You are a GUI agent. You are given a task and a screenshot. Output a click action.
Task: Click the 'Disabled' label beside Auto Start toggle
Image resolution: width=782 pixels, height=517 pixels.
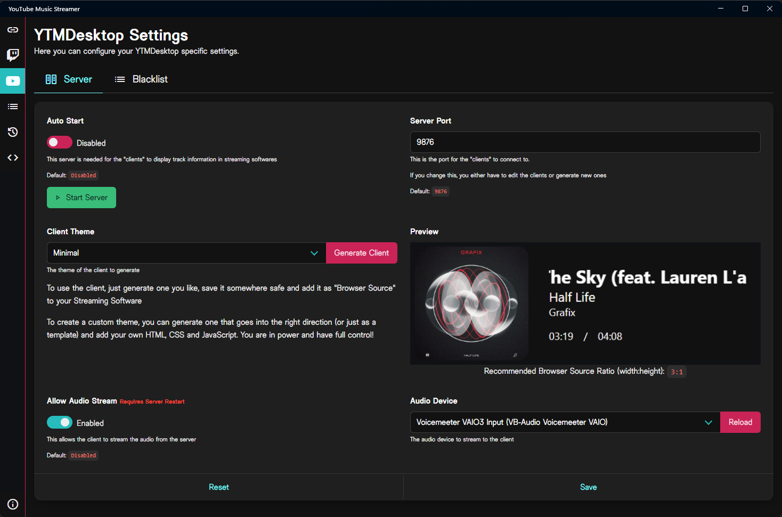[91, 143]
